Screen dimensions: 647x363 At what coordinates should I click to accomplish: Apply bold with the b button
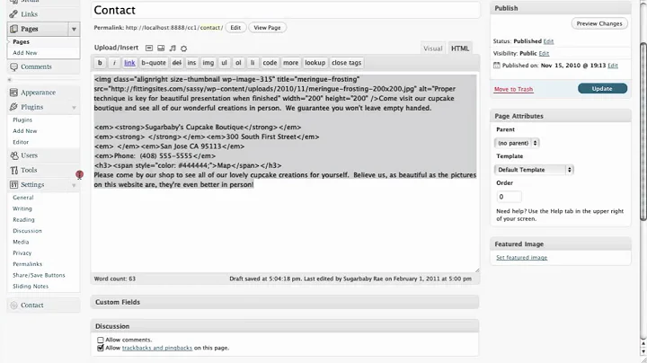click(x=100, y=63)
